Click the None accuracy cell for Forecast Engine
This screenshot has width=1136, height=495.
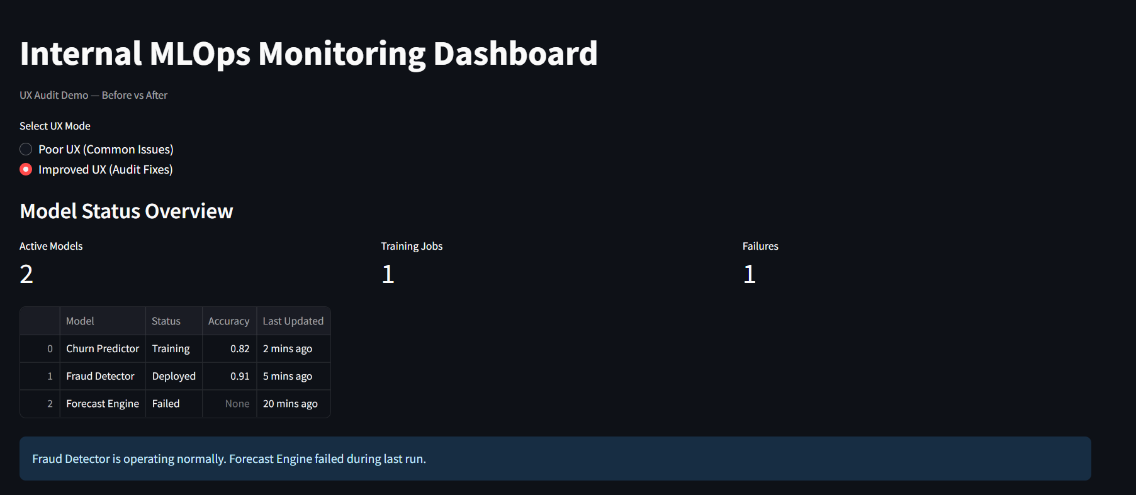237,404
